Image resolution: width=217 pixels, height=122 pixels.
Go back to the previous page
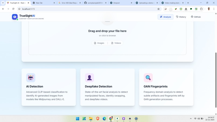click(3, 9)
